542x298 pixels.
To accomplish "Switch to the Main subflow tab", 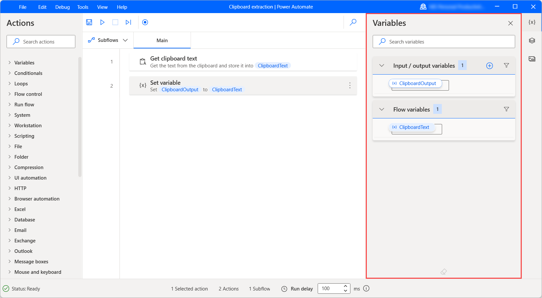I will click(162, 40).
